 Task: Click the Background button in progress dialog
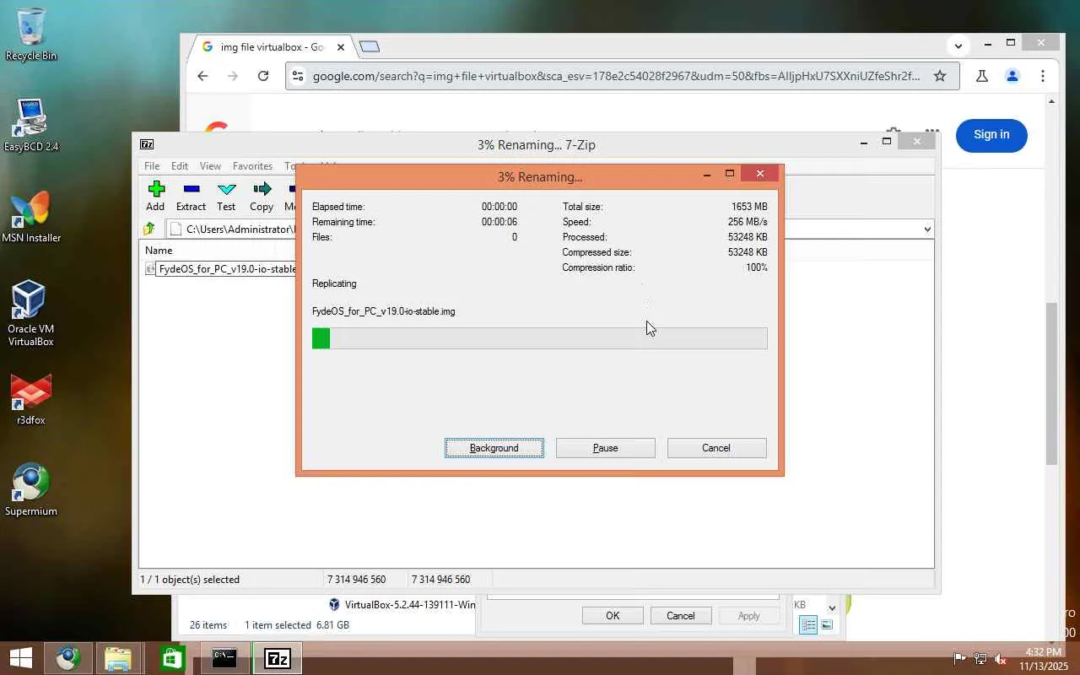coord(494,448)
